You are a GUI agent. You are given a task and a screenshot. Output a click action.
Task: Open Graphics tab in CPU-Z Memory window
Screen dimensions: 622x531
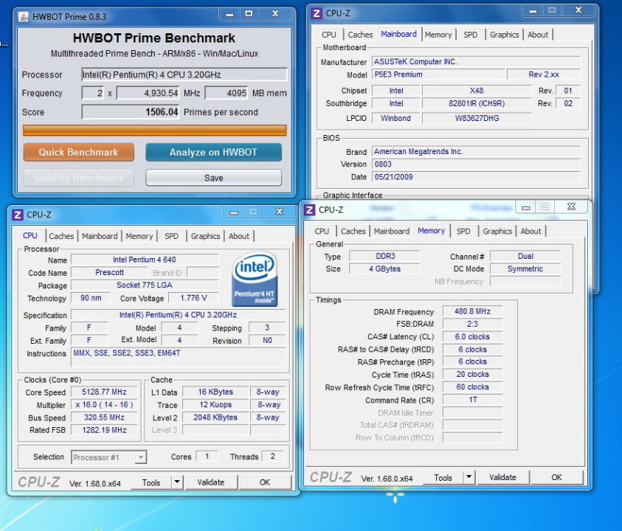point(497,231)
